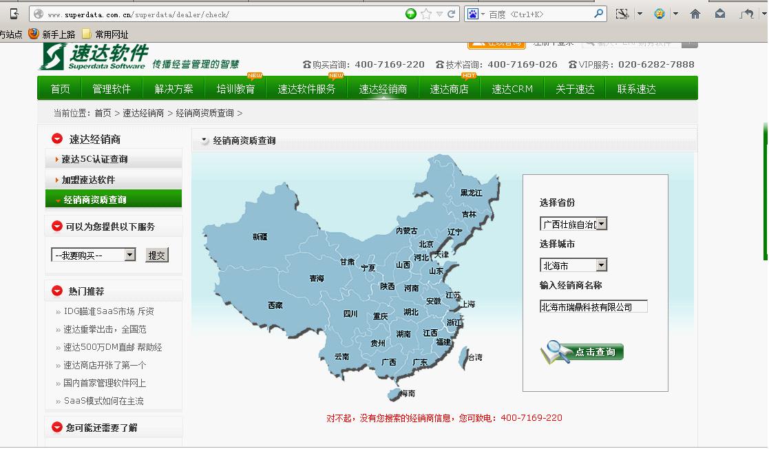
Task: Select 西藏 on the China map
Action: [x=275, y=305]
